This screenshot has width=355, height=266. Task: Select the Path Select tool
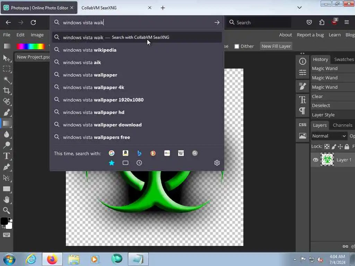pos(7,178)
